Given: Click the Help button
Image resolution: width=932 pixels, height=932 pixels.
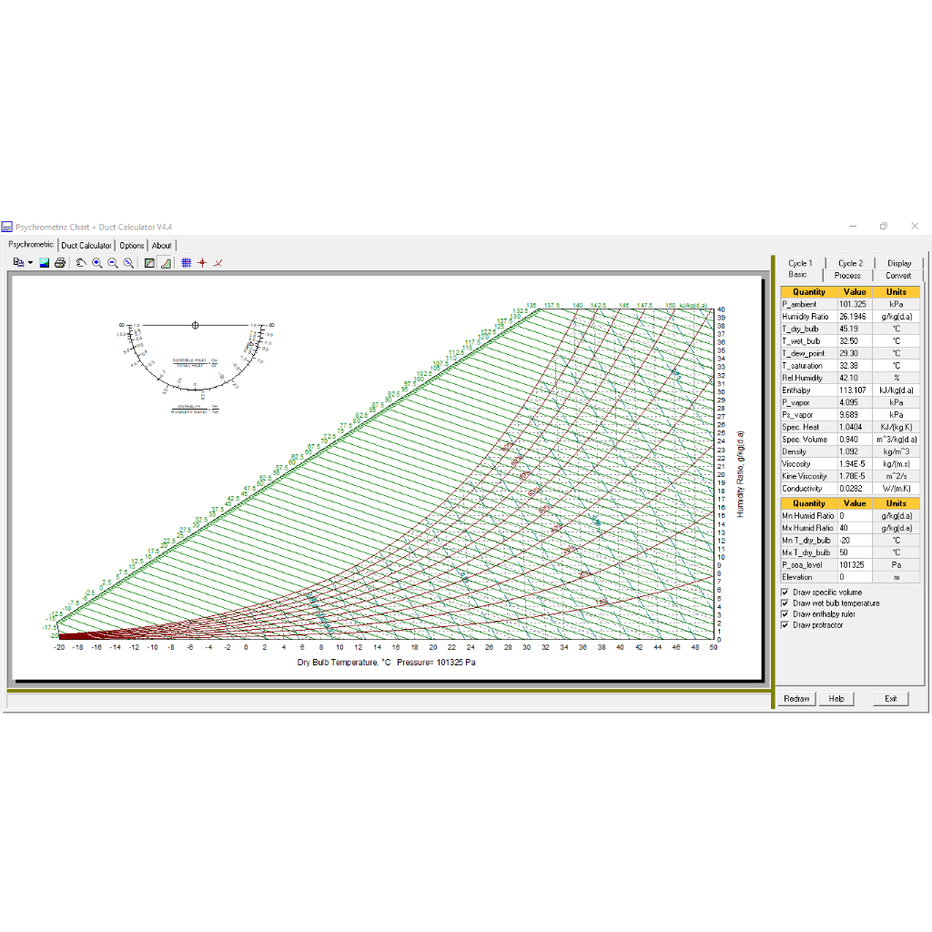Looking at the screenshot, I should 836,698.
